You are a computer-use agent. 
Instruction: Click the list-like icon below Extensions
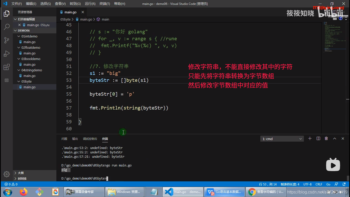point(7,80)
